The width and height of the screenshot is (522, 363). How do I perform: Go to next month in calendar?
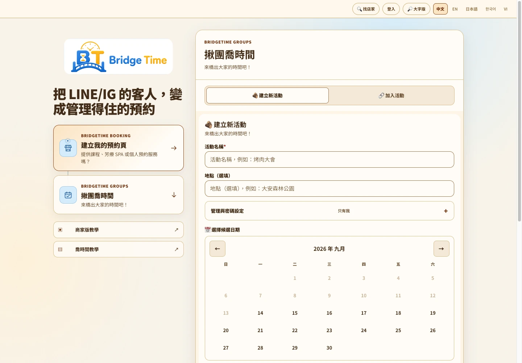coord(442,249)
